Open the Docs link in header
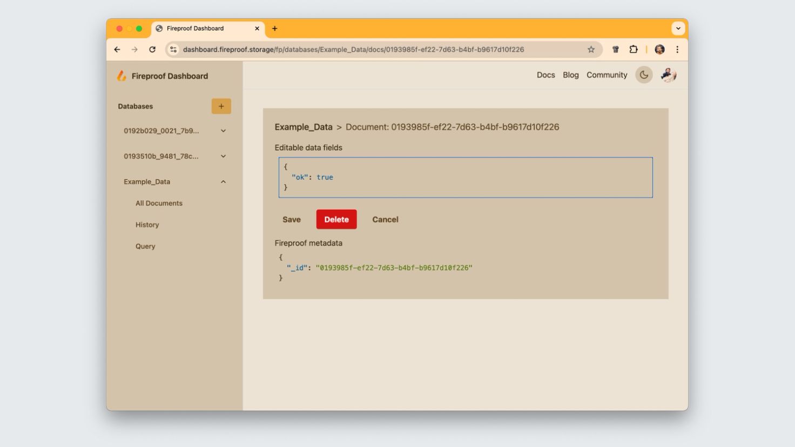This screenshot has height=447, width=795. tap(545, 75)
